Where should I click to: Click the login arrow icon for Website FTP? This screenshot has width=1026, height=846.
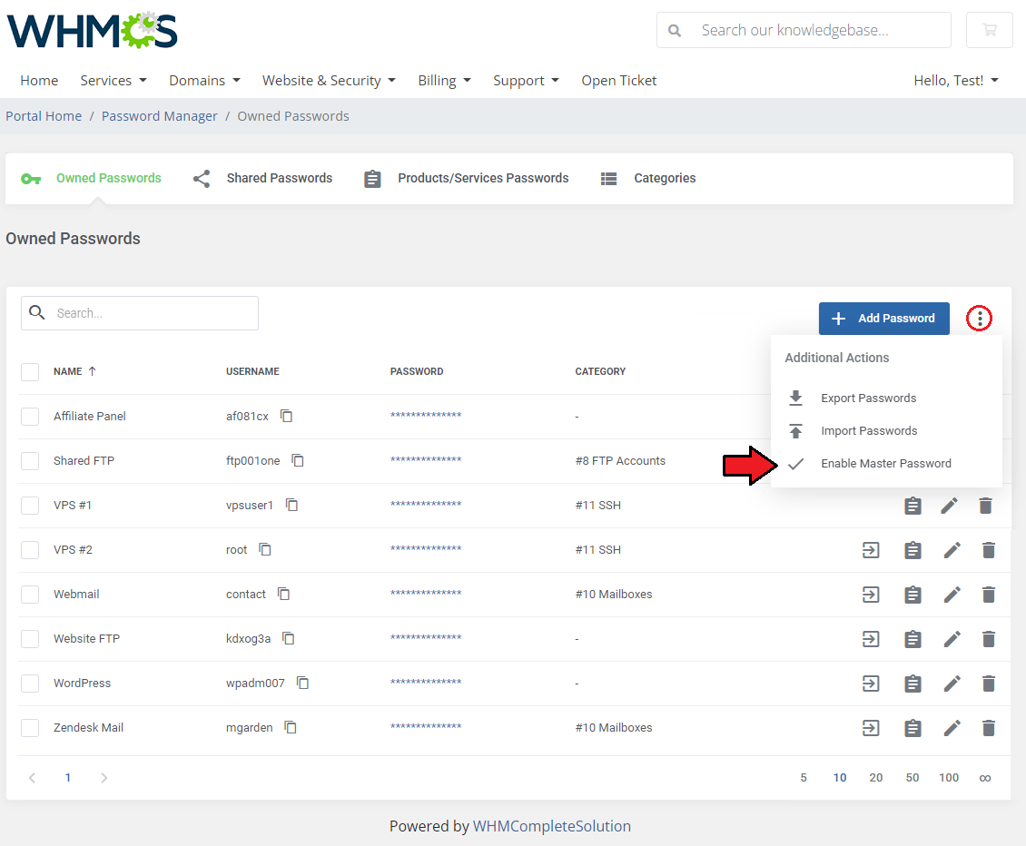tap(871, 639)
